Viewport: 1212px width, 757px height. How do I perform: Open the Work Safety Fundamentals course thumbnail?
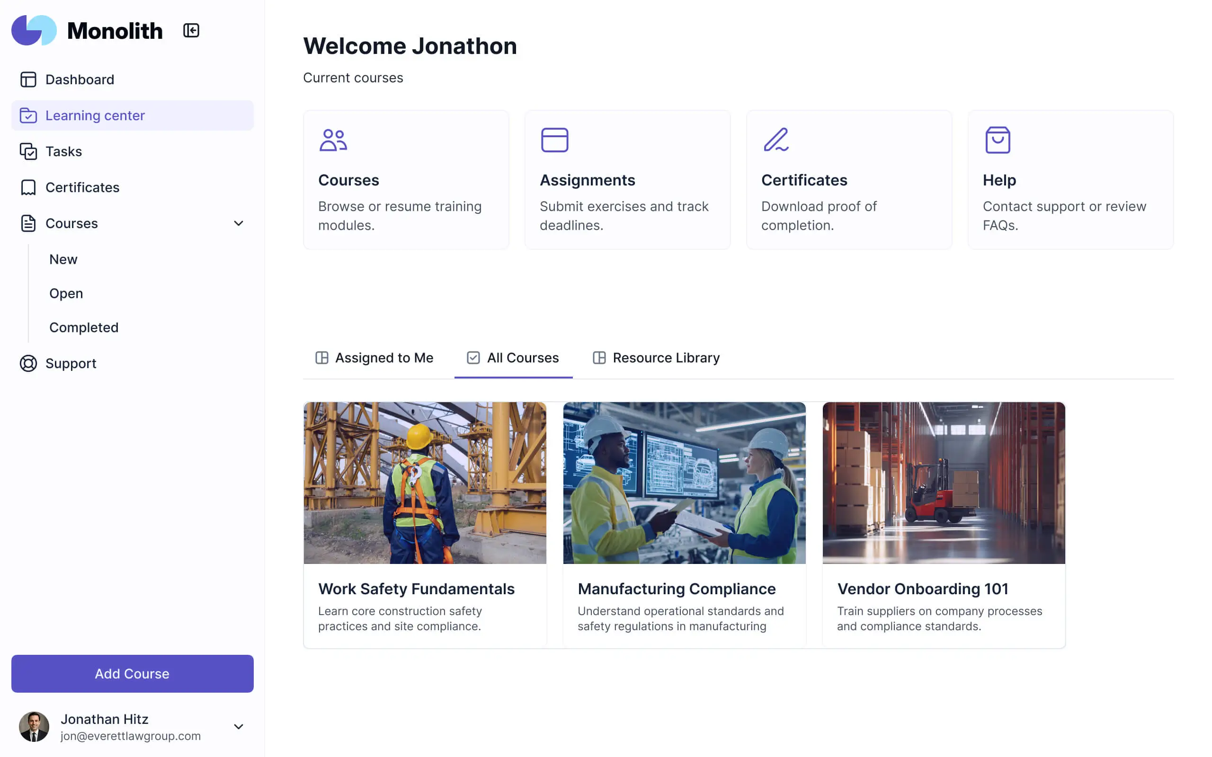tap(425, 482)
